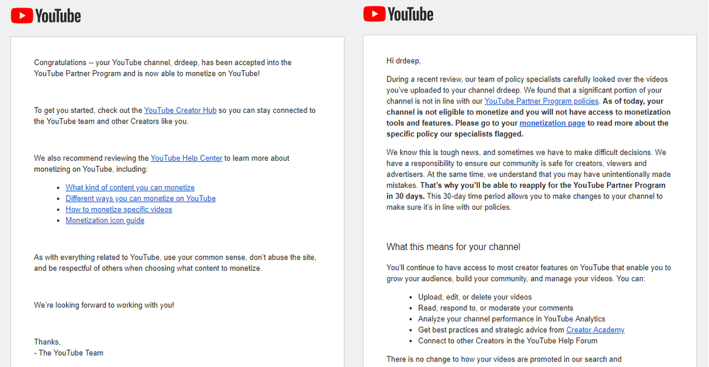
Task: Open 'What kind of content you can monetize'
Action: pyautogui.click(x=130, y=187)
